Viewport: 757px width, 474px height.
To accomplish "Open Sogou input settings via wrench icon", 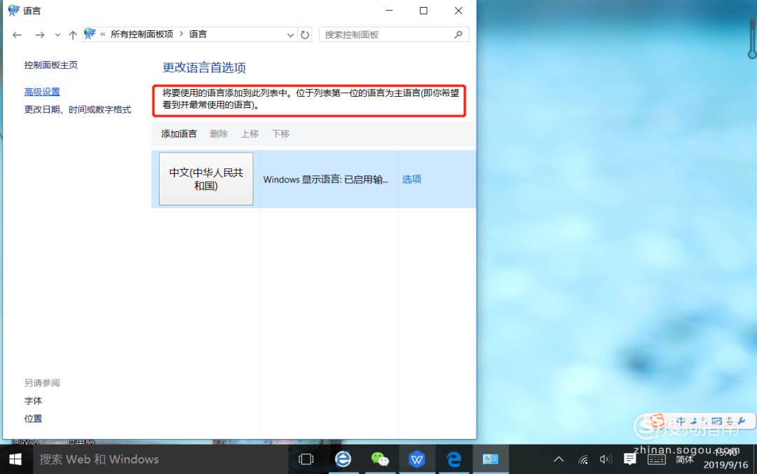I will pyautogui.click(x=742, y=421).
